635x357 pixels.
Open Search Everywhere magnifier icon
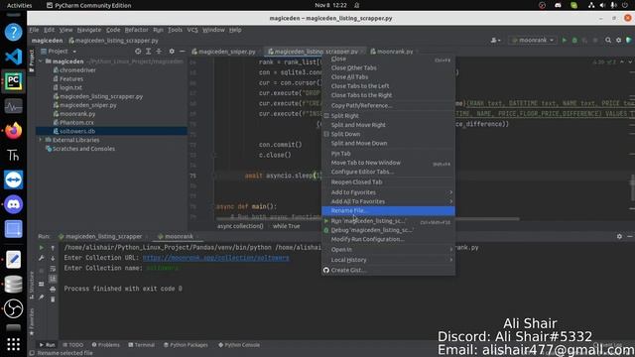[x=608, y=40]
